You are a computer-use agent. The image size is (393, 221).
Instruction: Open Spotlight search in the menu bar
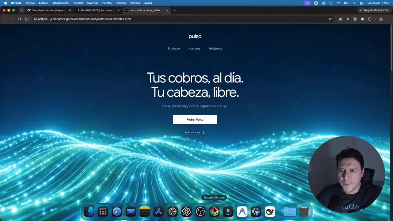click(x=354, y=3)
